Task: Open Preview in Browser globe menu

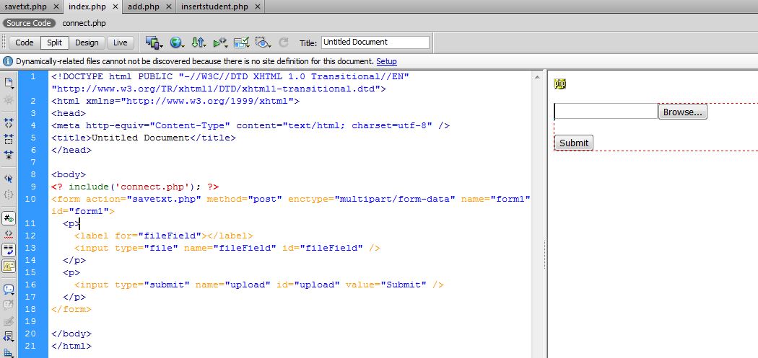Action: 176,43
